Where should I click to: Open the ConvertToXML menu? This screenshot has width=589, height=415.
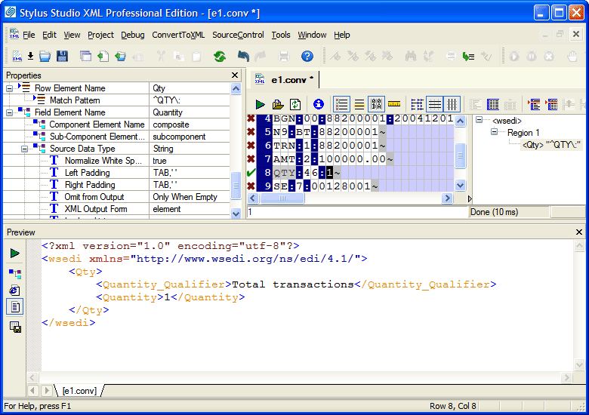pos(178,35)
